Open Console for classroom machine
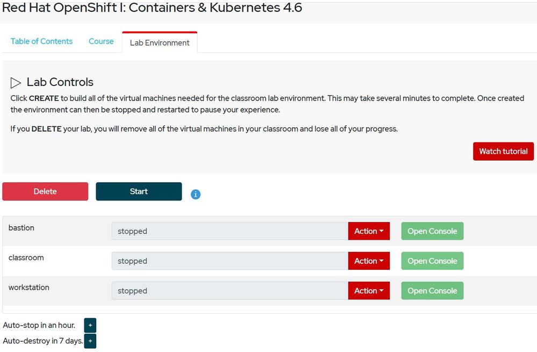Viewport: 537px width, 352px height. 432,261
